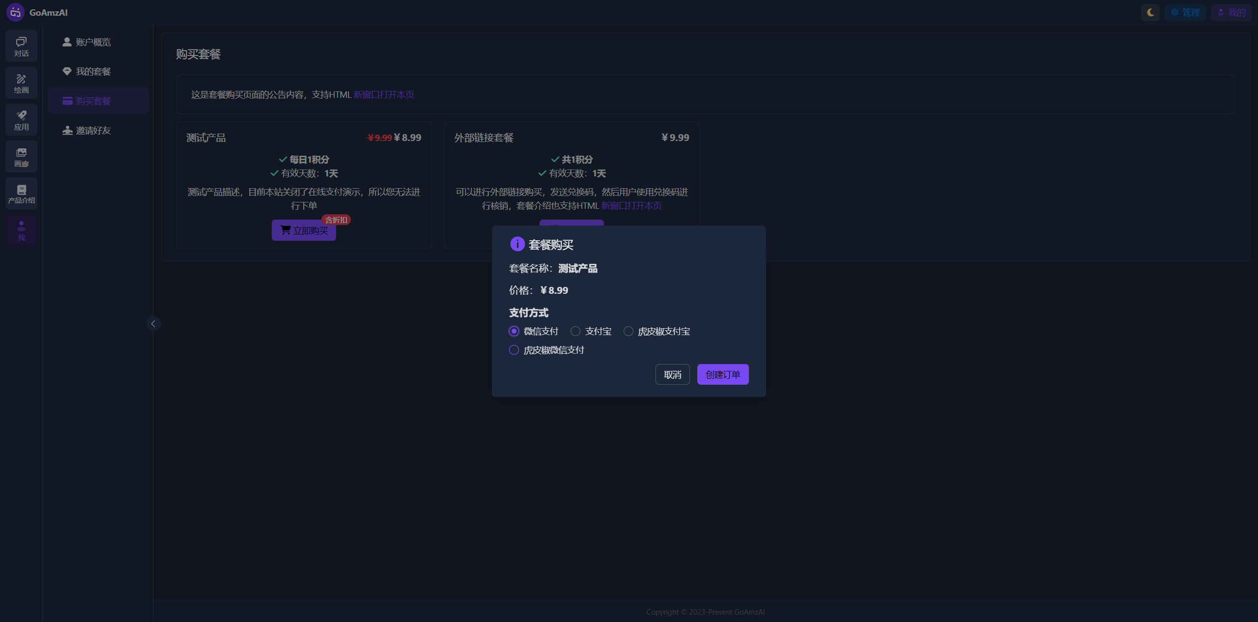Select 虎皮椒支付宝 payment option
This screenshot has height=622, width=1258.
click(x=629, y=331)
